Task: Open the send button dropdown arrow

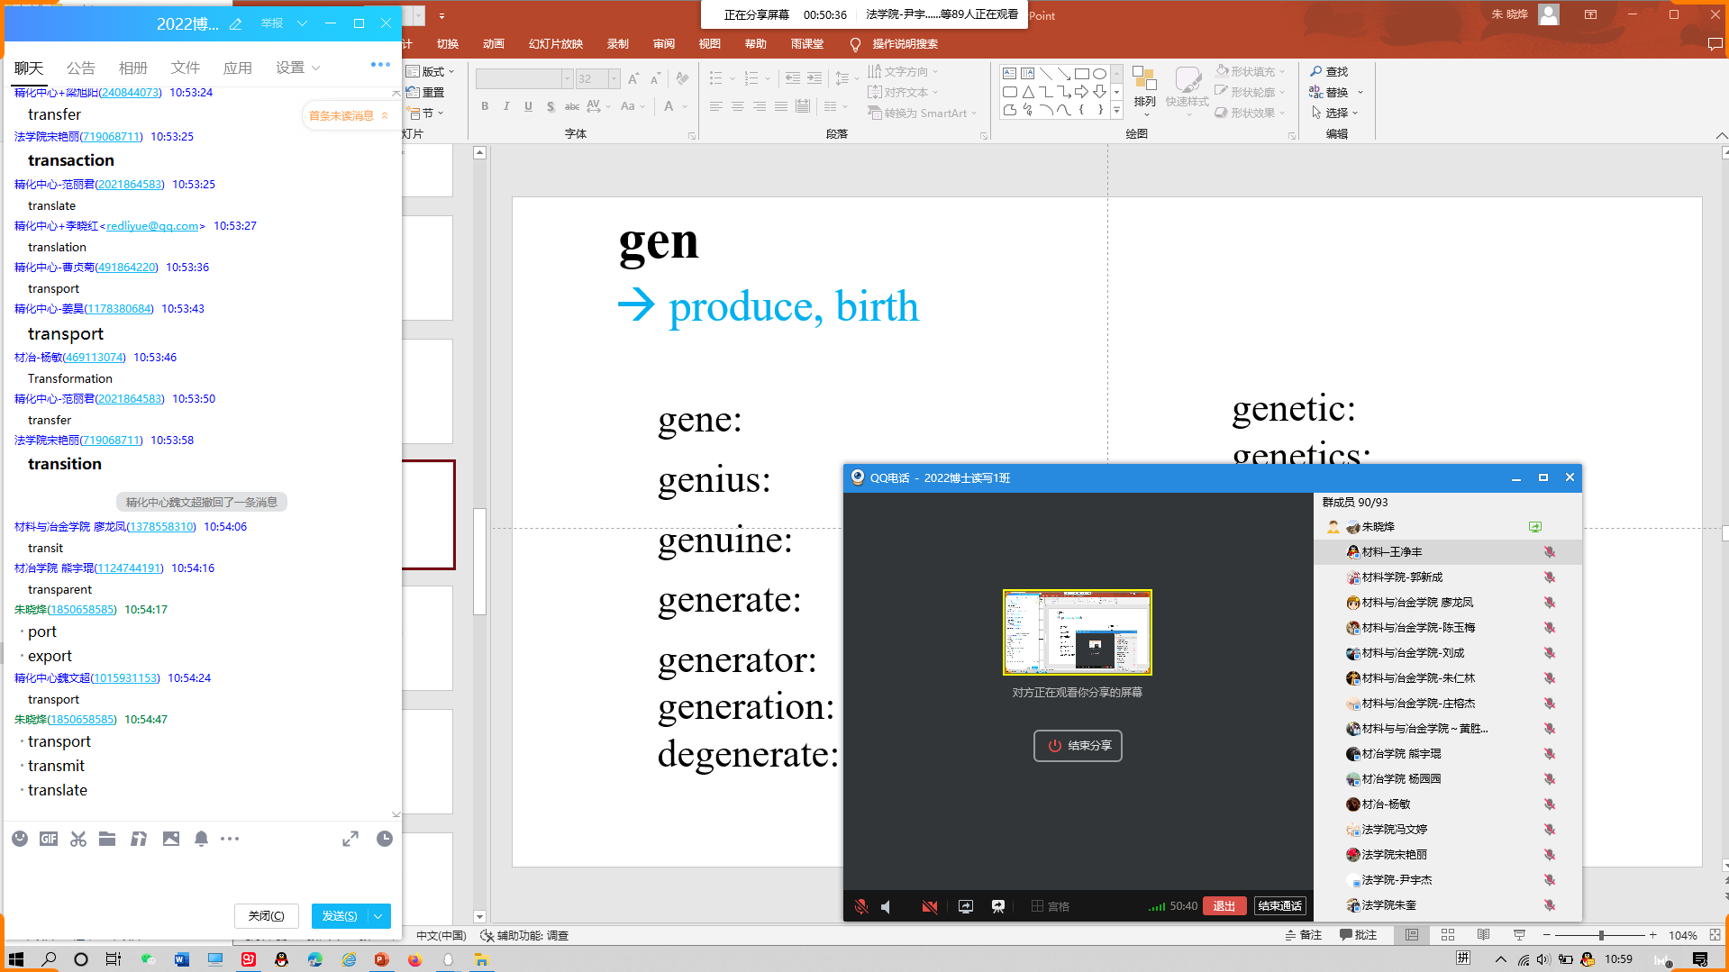Action: pos(378,916)
